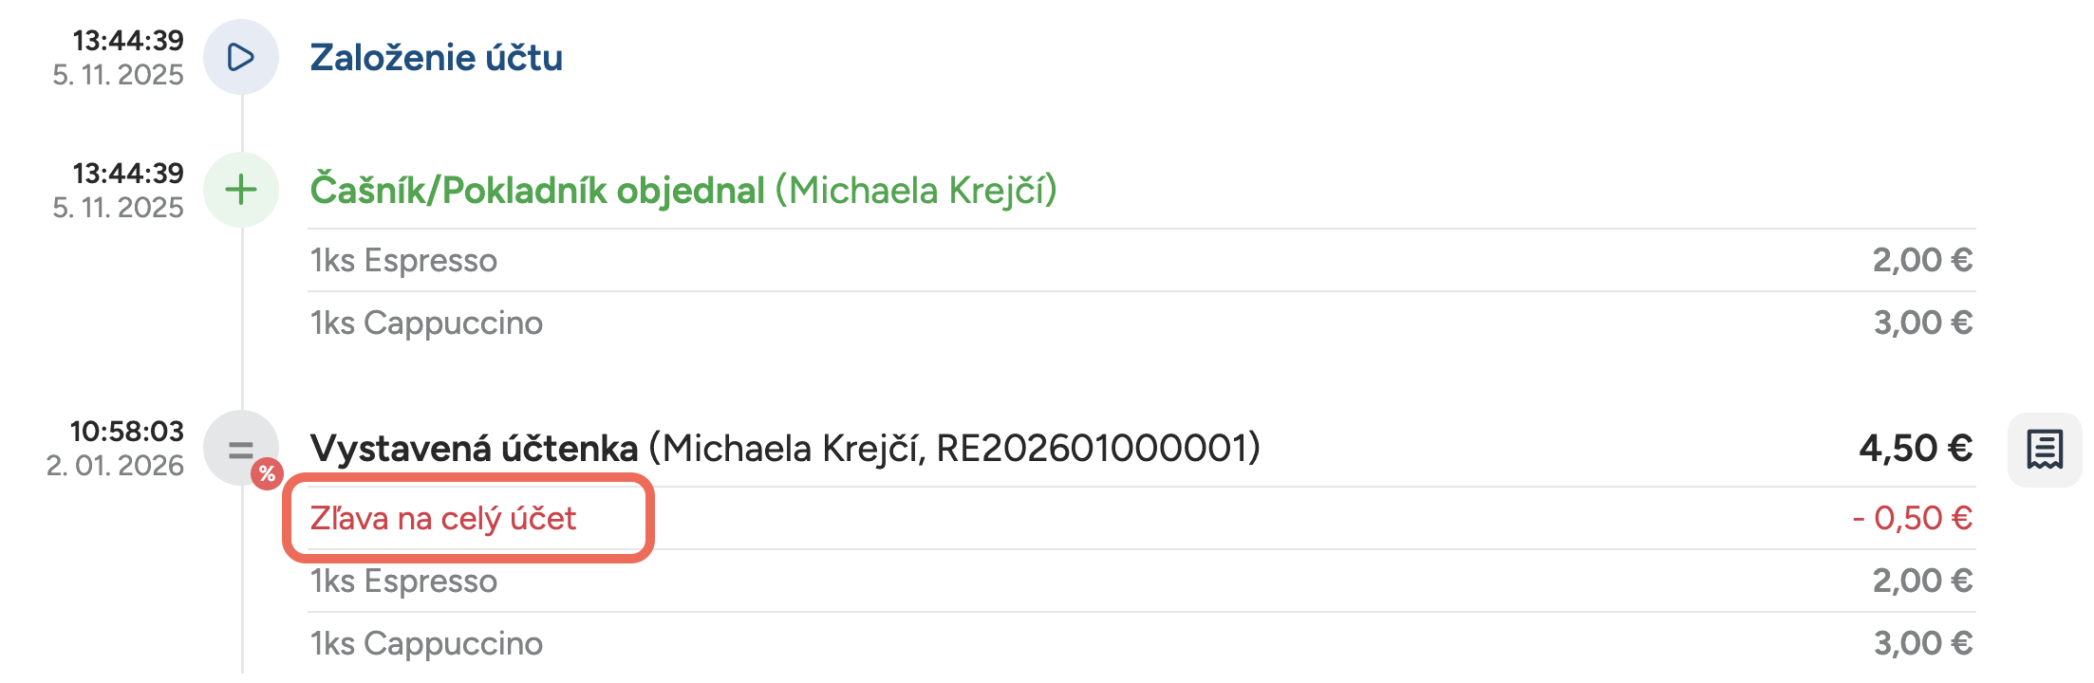Click Čašník/Pokladník objednal heading
2094x683 pixels.
[537, 191]
